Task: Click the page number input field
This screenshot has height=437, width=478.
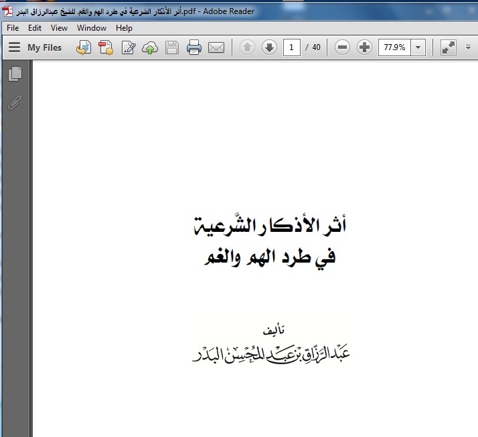Action: [291, 47]
